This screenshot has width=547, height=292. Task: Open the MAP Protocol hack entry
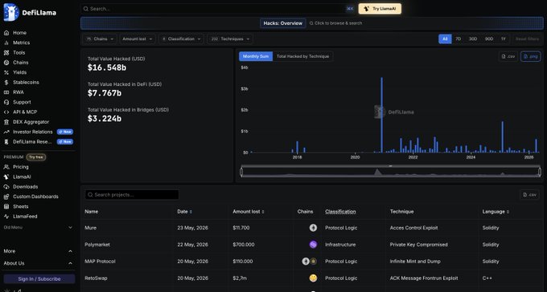coord(100,262)
